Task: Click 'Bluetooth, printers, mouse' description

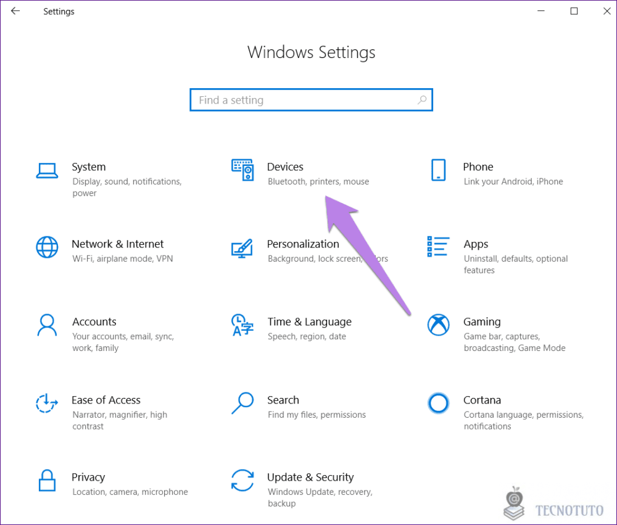Action: click(318, 181)
